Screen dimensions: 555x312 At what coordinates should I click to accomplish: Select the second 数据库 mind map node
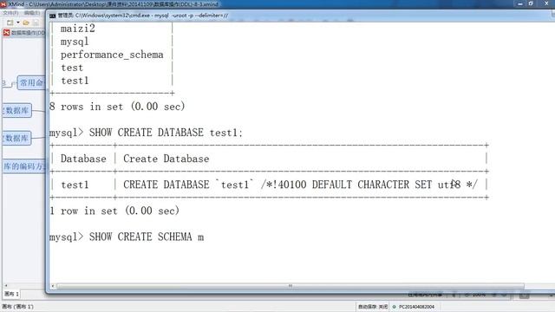16,138
